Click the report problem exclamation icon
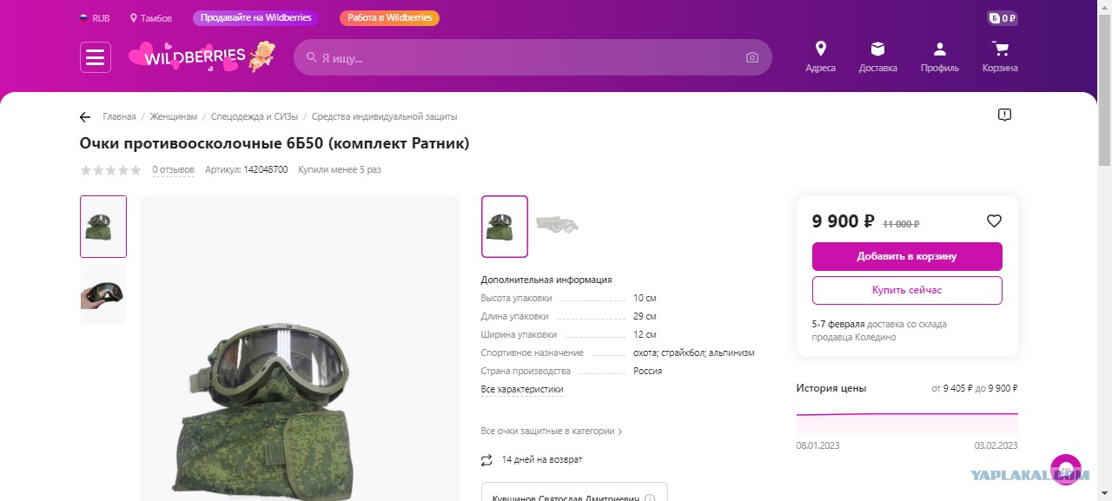 (1004, 115)
